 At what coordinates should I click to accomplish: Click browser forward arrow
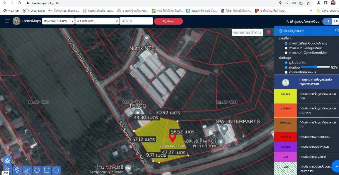[12, 3]
